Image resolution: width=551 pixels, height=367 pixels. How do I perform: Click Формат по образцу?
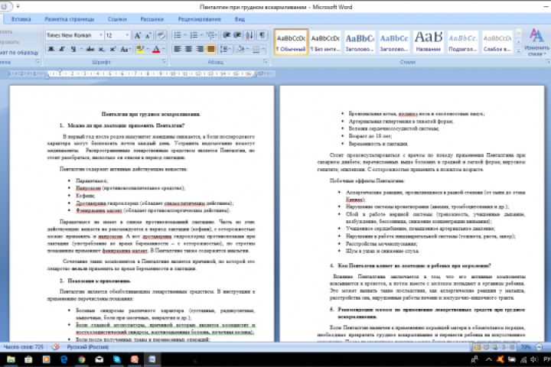point(19,52)
